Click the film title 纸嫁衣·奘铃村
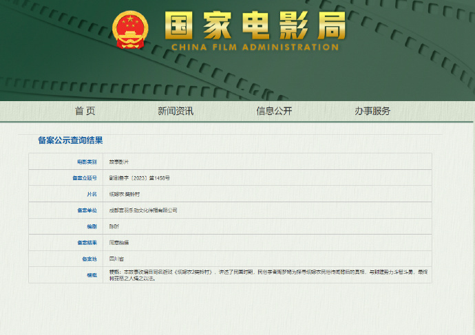 125,194
